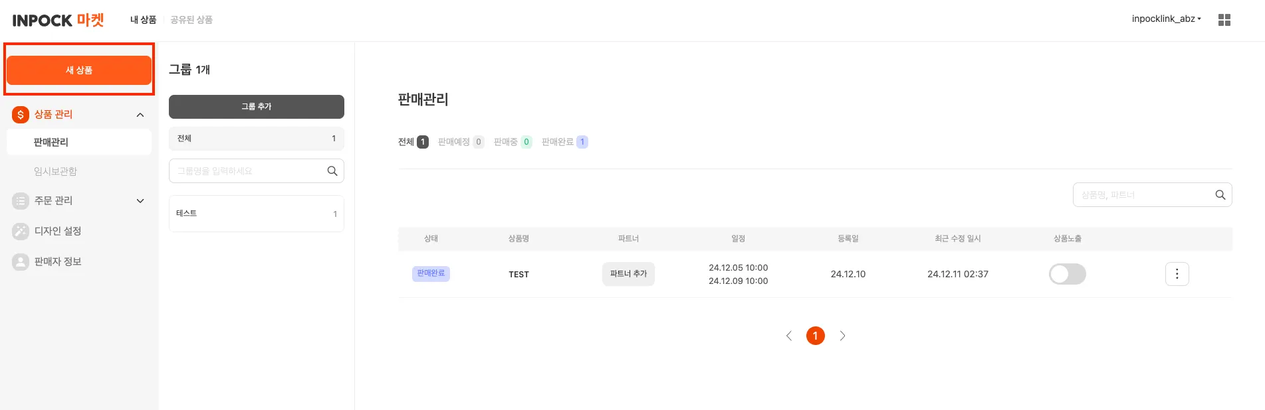The height and width of the screenshot is (410, 1265).
Task: Go to next page arrow
Action: point(842,336)
